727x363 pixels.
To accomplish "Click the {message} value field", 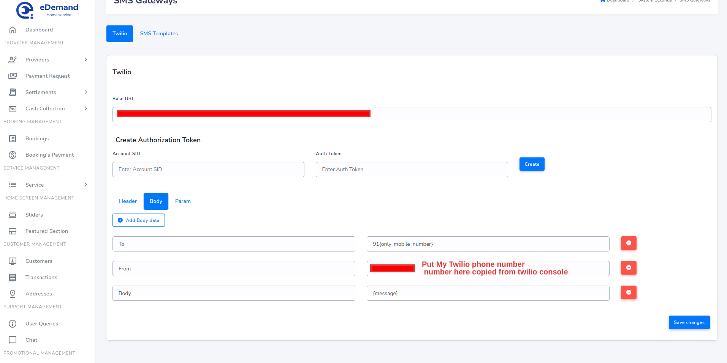I will tap(488, 293).
